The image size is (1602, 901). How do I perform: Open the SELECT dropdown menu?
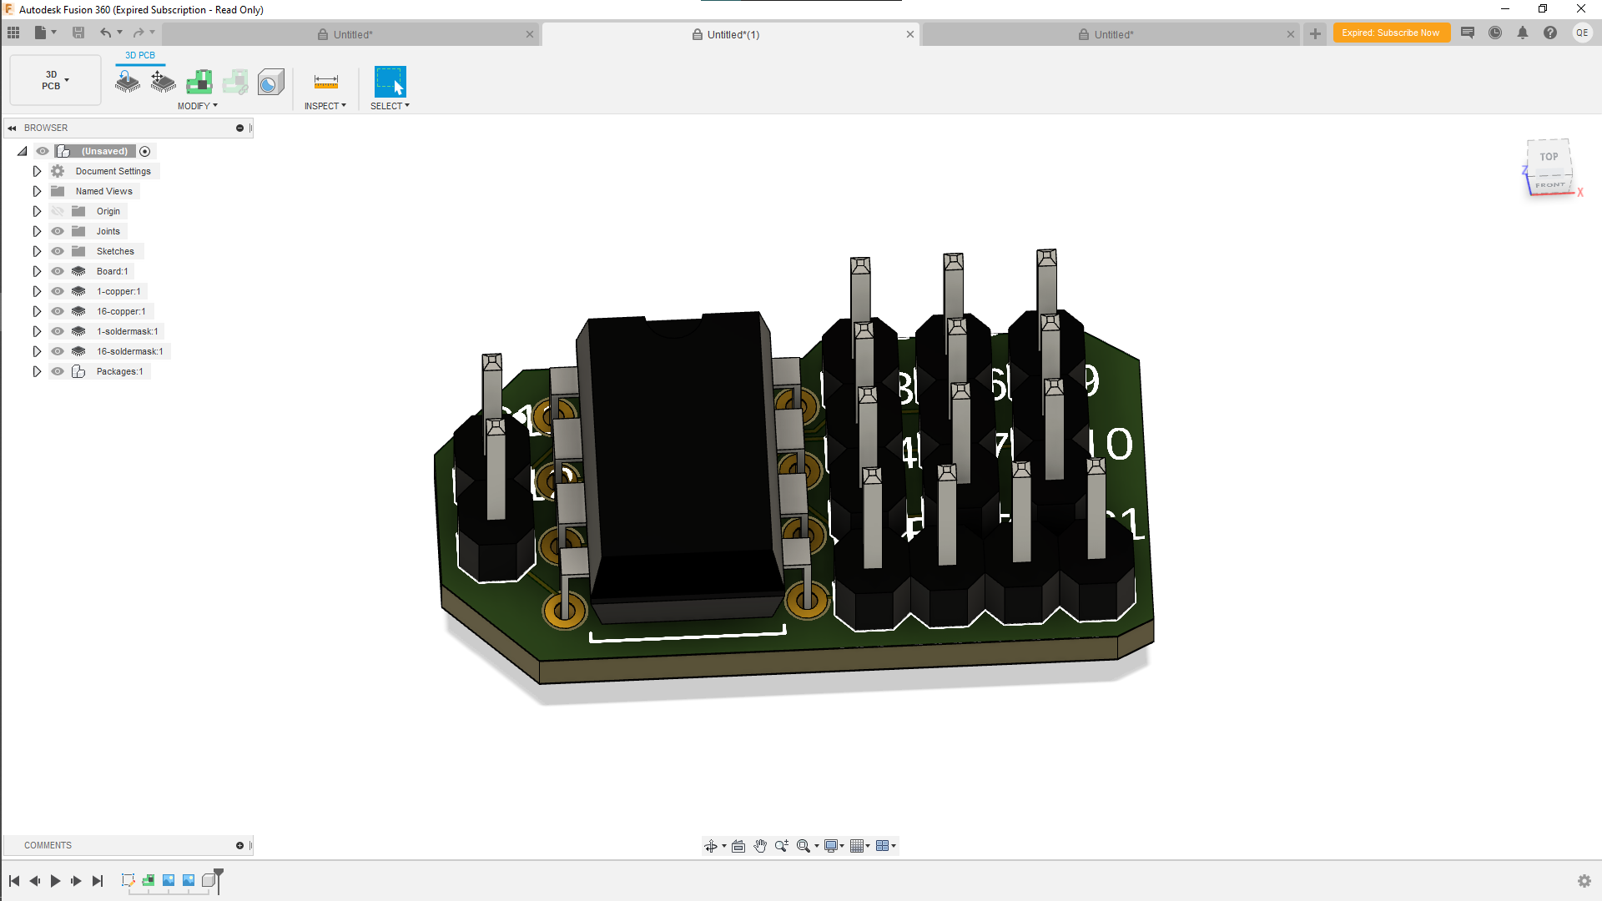(390, 106)
